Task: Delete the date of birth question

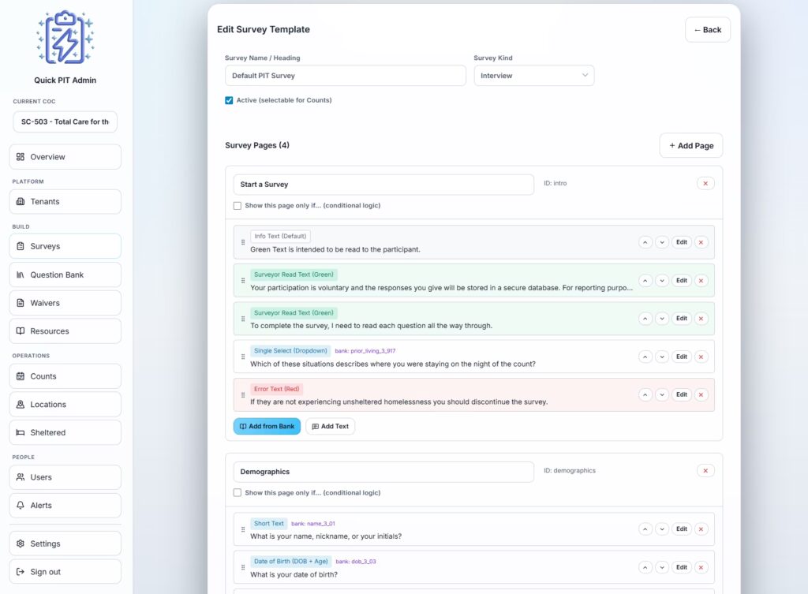Action: pos(701,567)
